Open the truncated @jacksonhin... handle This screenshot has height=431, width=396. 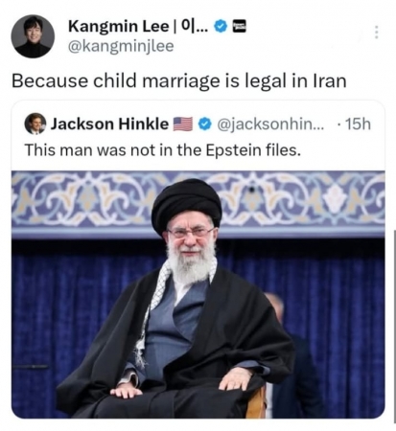(270, 124)
